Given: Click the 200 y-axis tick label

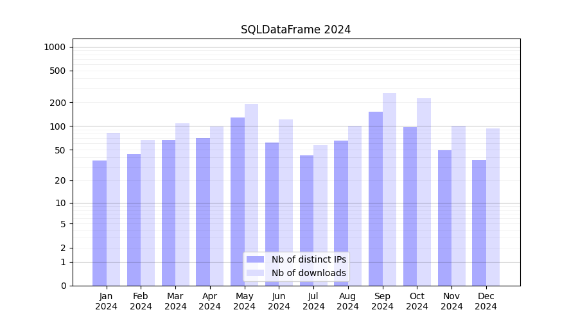Looking at the screenshot, I should coord(58,103).
